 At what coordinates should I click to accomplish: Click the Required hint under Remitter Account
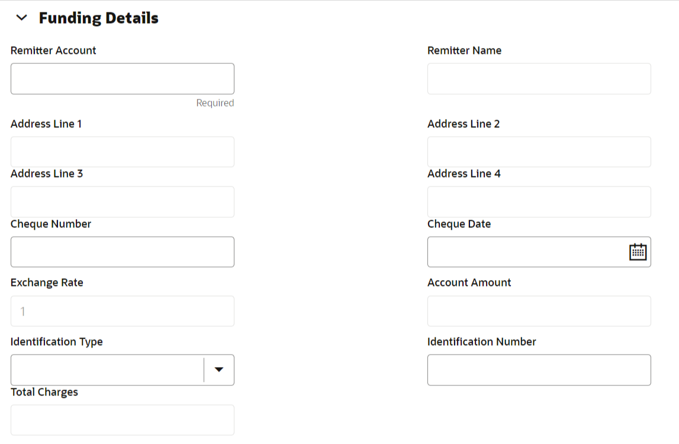(x=215, y=103)
